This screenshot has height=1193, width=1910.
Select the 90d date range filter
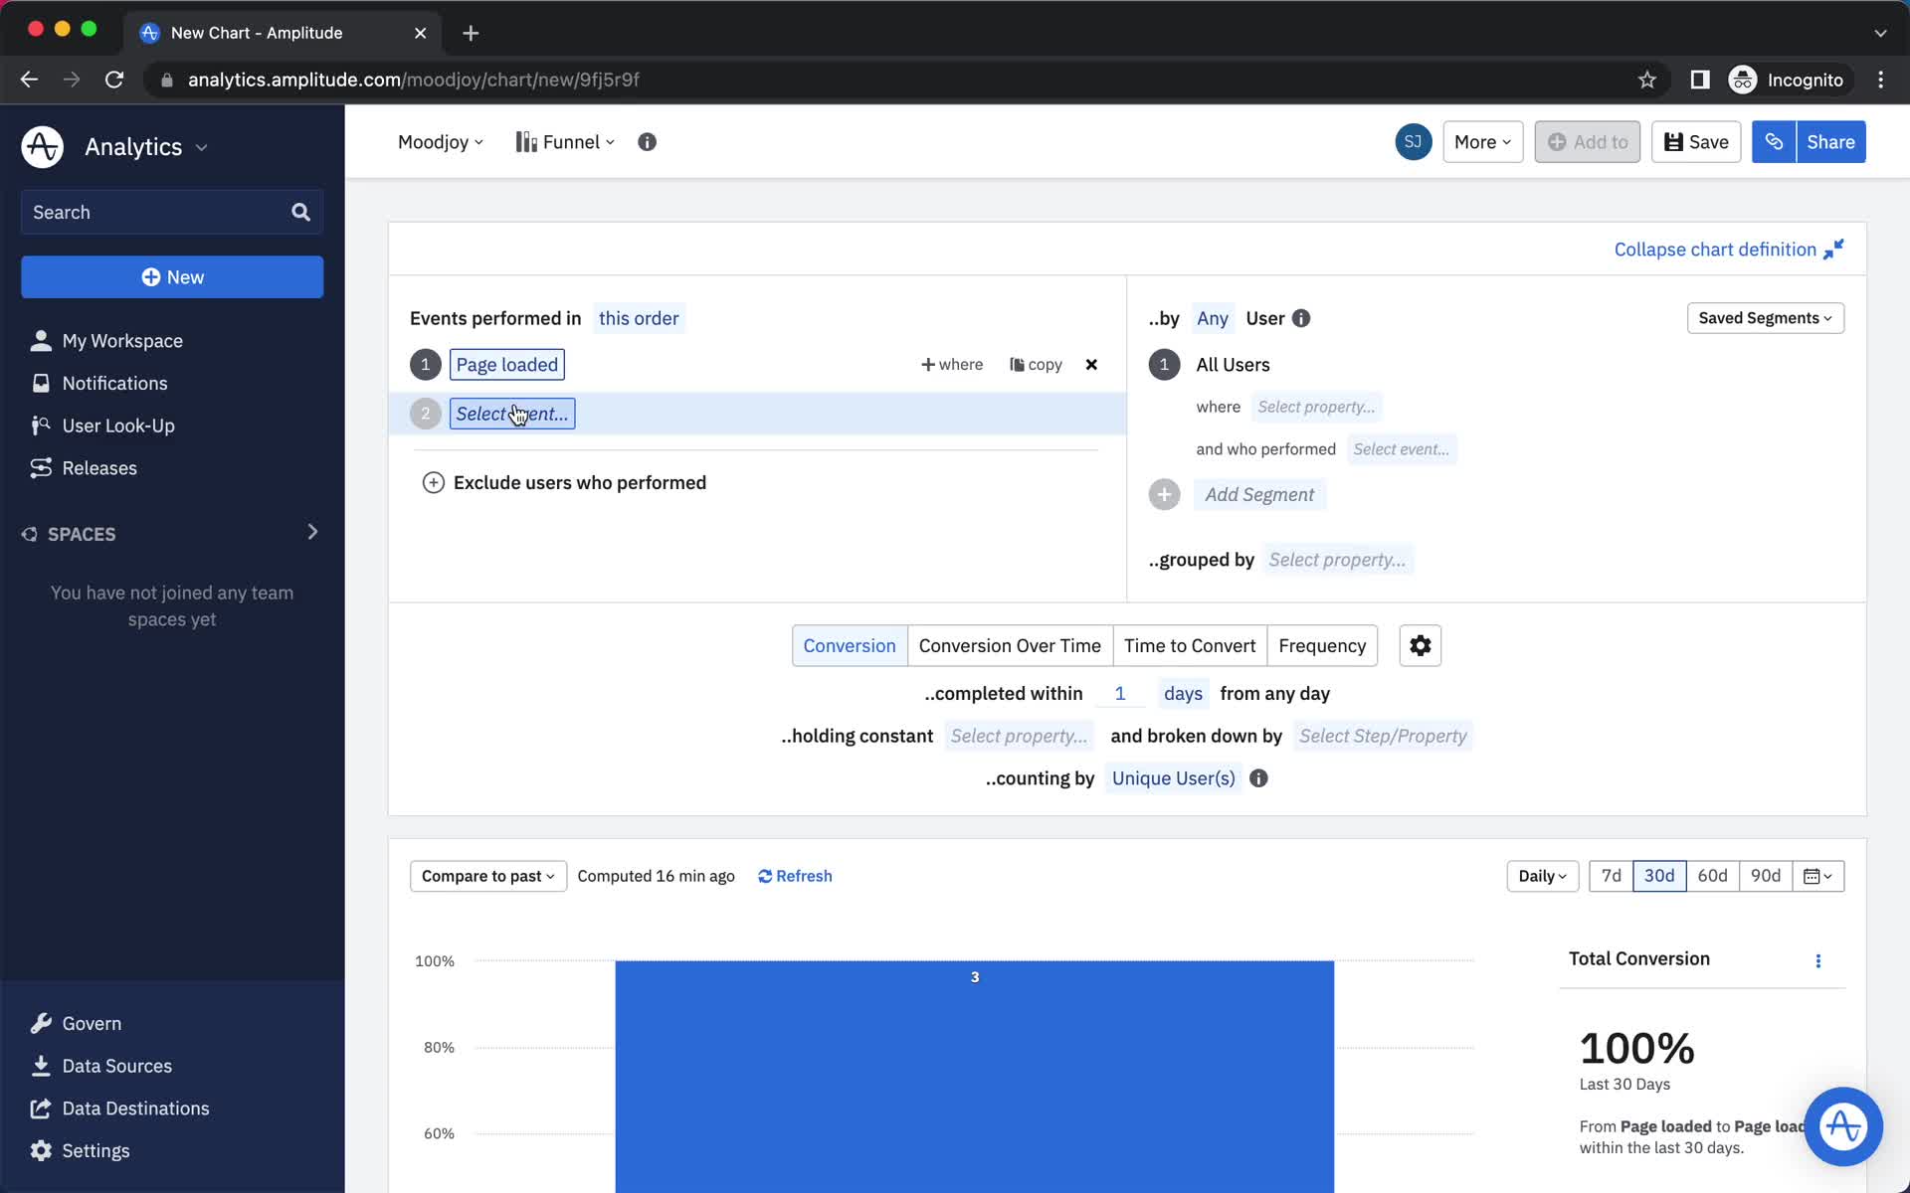1766,876
